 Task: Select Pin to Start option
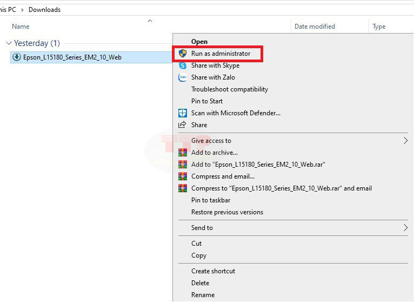pos(206,101)
